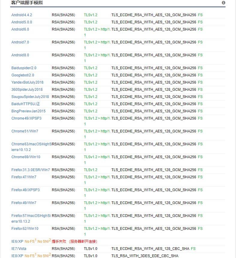Screen dimensions: 236x258
Task: Click the Firefox49/XPSP3 link
Action: point(25,190)
